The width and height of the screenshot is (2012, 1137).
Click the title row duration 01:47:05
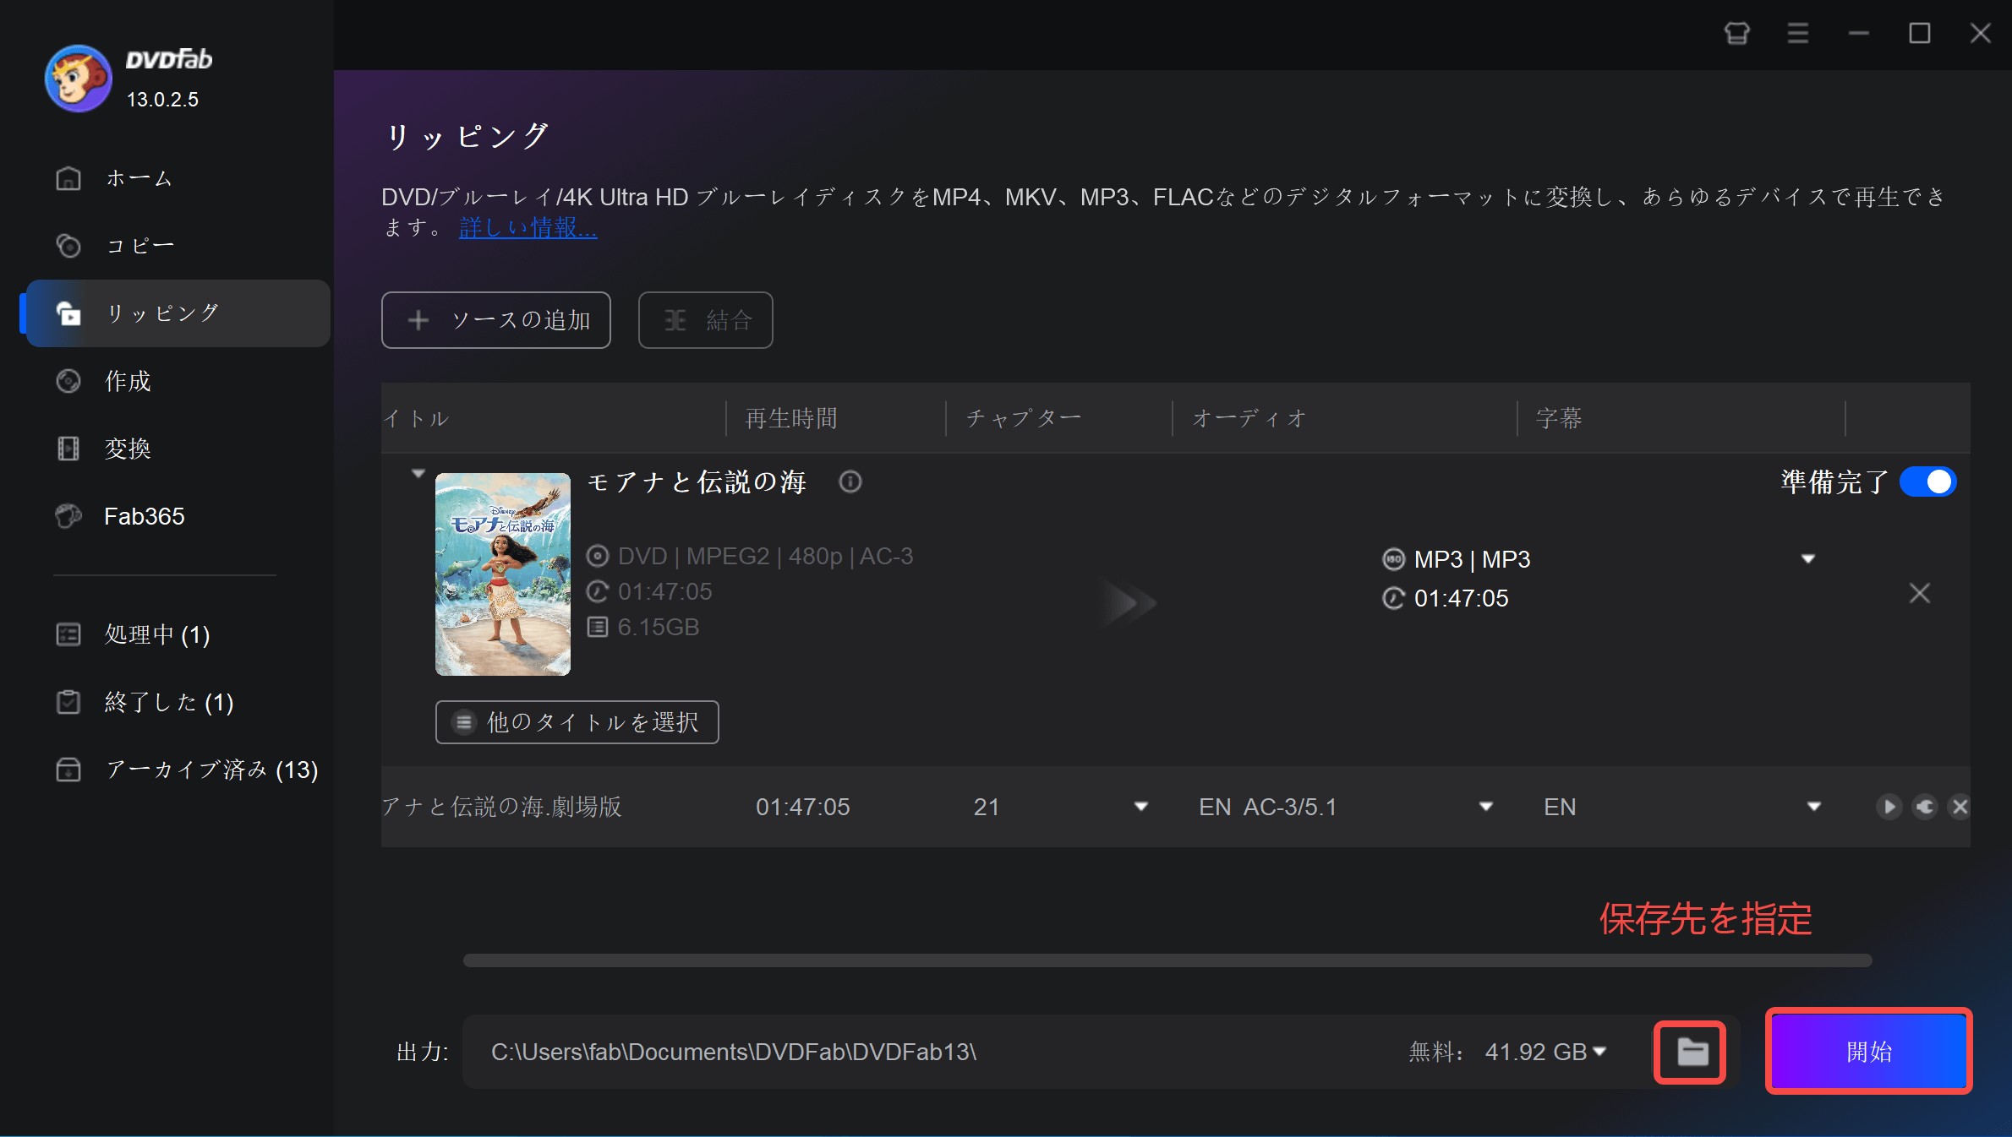pos(802,807)
